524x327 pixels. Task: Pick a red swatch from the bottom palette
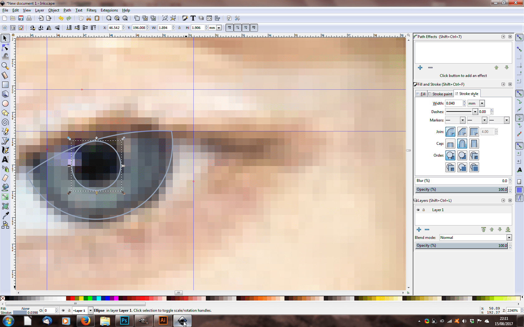(x=72, y=298)
